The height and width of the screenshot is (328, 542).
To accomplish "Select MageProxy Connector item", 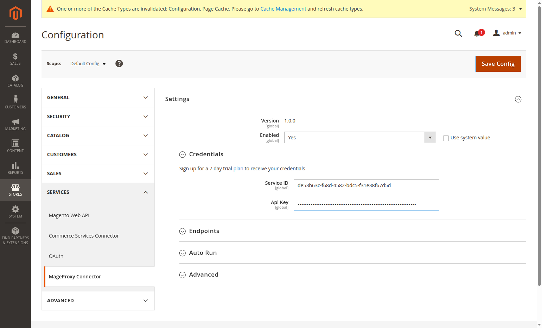I will 75,277.
